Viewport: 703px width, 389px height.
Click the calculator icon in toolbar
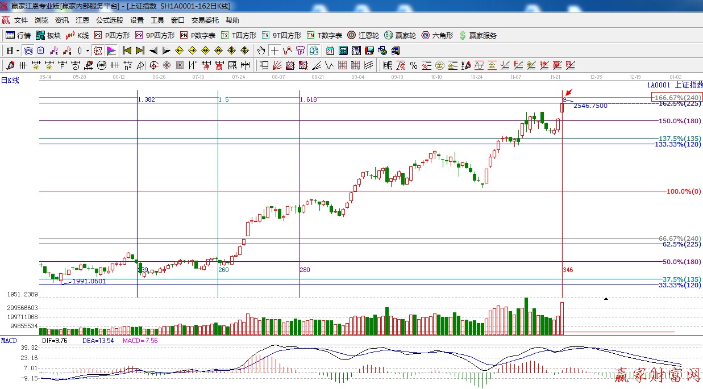[343, 51]
